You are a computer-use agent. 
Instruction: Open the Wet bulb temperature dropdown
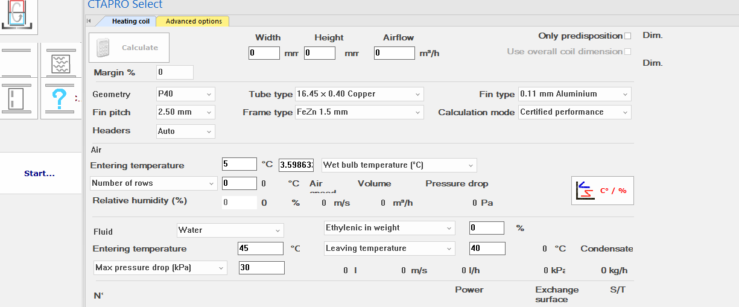(x=399, y=165)
